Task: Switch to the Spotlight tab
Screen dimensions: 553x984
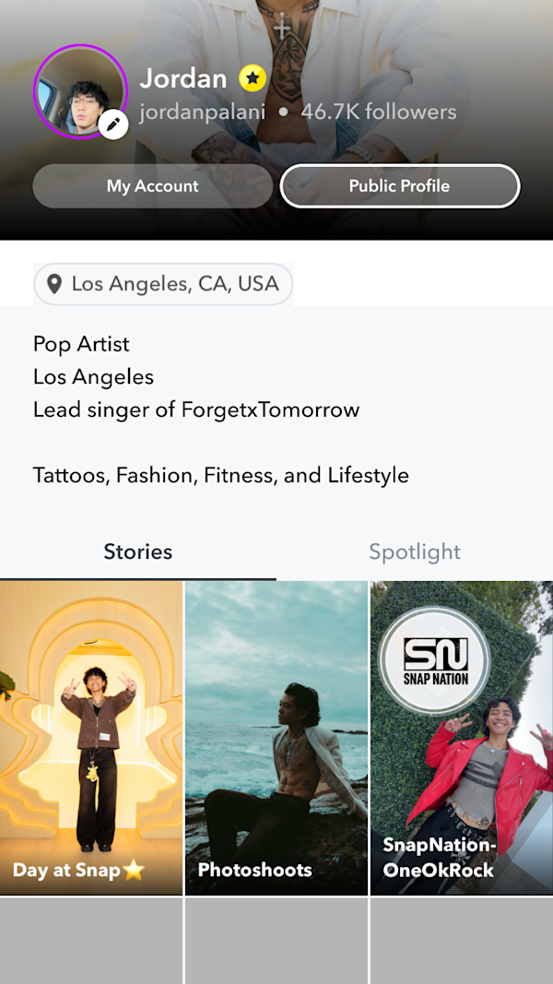Action: click(414, 551)
